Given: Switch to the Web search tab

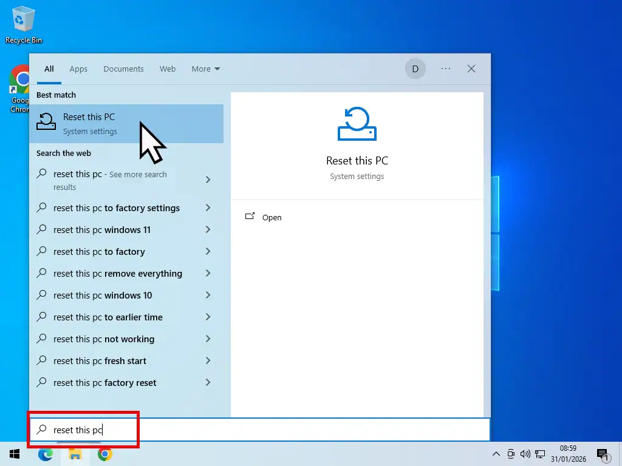Looking at the screenshot, I should click(168, 69).
